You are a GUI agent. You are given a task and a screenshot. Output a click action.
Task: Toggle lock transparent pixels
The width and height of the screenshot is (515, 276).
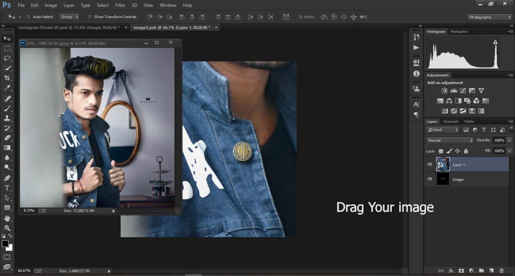click(441, 151)
